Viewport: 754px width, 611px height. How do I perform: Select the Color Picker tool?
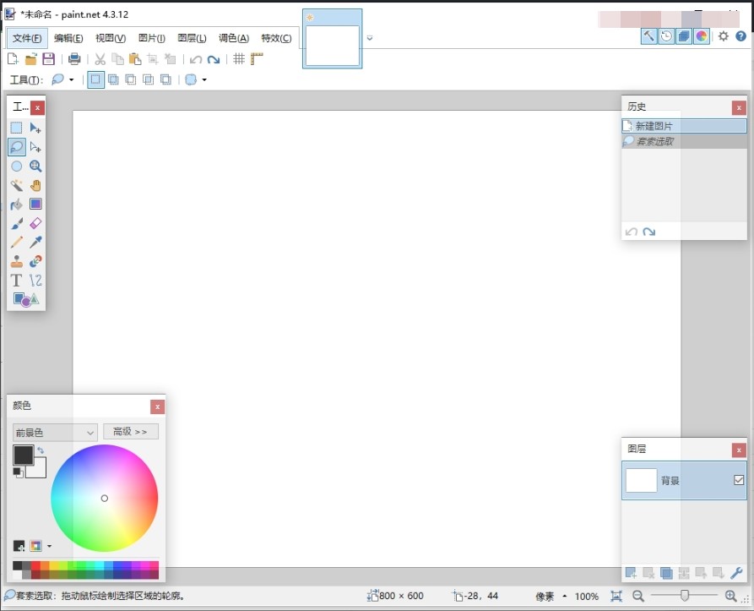tap(35, 242)
